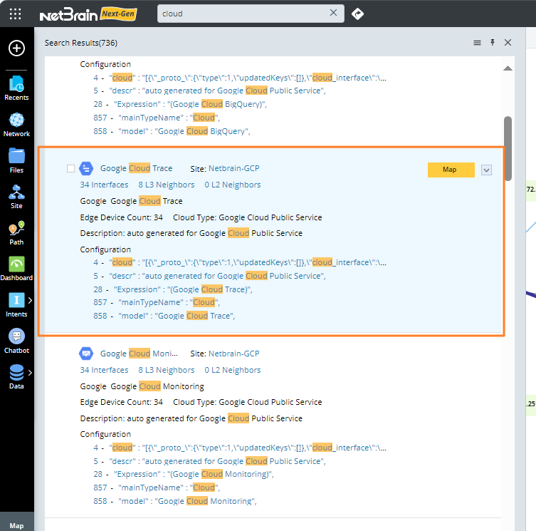Click the yellow Map button

click(451, 170)
